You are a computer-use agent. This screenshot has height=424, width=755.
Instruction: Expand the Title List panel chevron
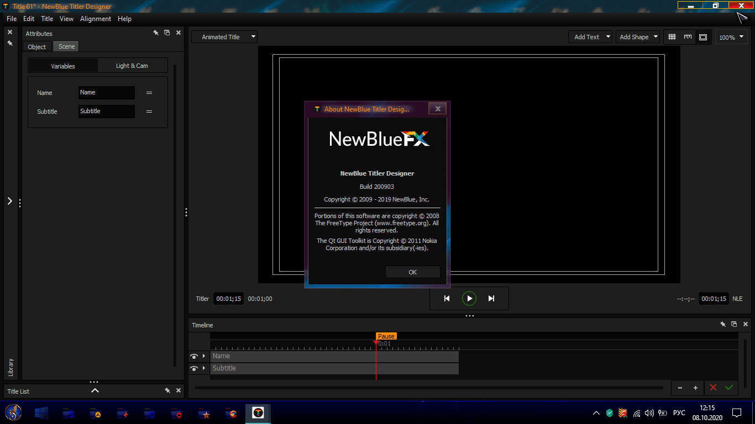tap(95, 390)
